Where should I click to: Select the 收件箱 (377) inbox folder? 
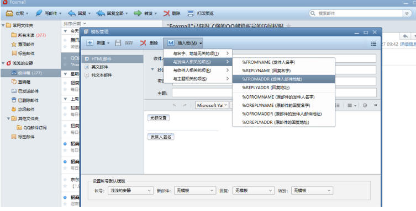click(30, 73)
